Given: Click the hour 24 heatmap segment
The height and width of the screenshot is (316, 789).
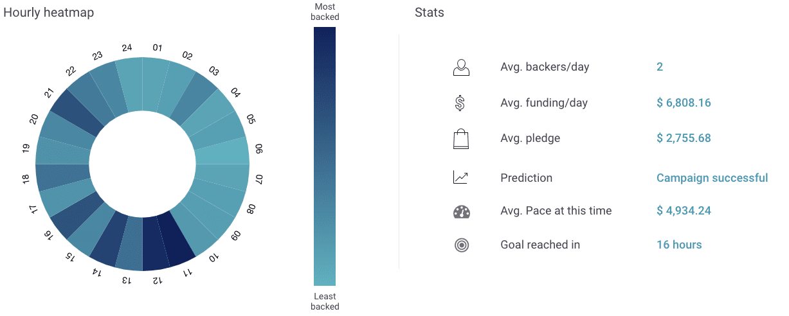Looking at the screenshot, I should pyautogui.click(x=131, y=84).
